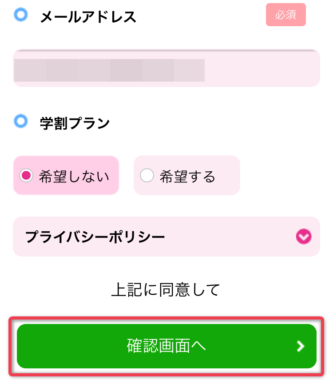333x391 pixels.
Task: Click the メールアドレス field label
Action: [x=88, y=17]
